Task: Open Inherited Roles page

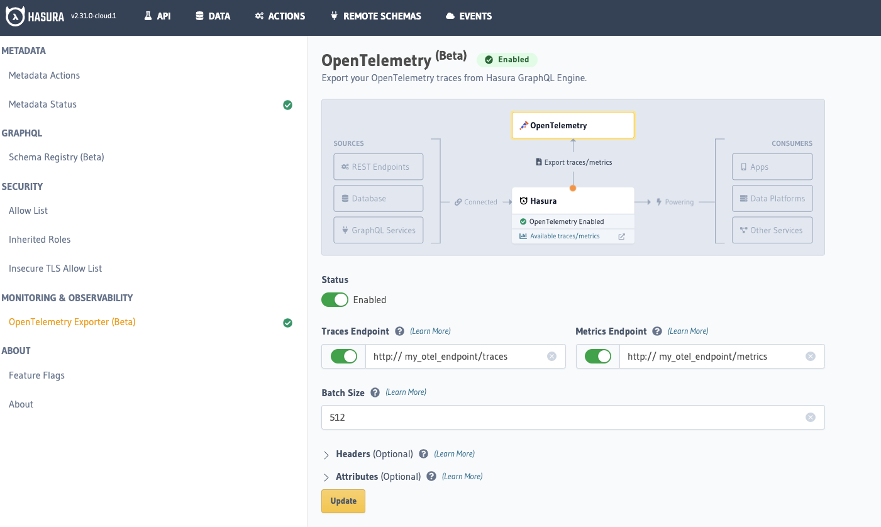Action: pyautogui.click(x=40, y=240)
